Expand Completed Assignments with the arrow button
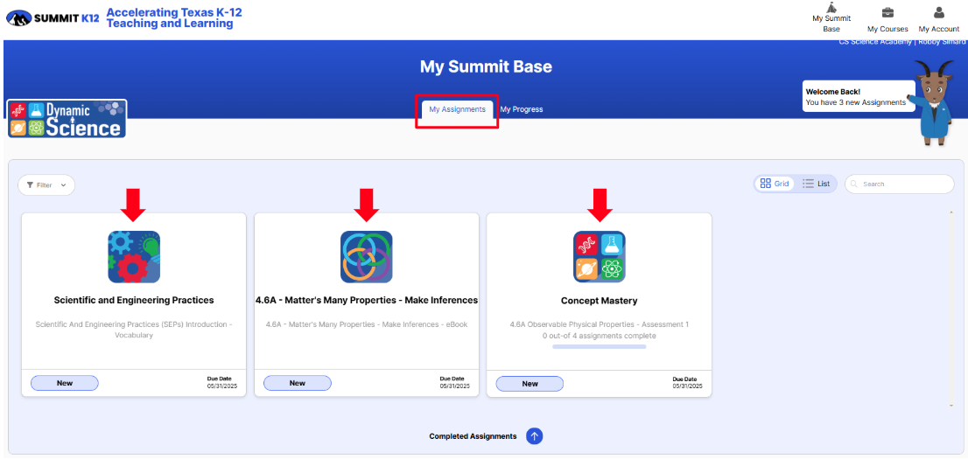The image size is (968, 459). click(x=535, y=436)
